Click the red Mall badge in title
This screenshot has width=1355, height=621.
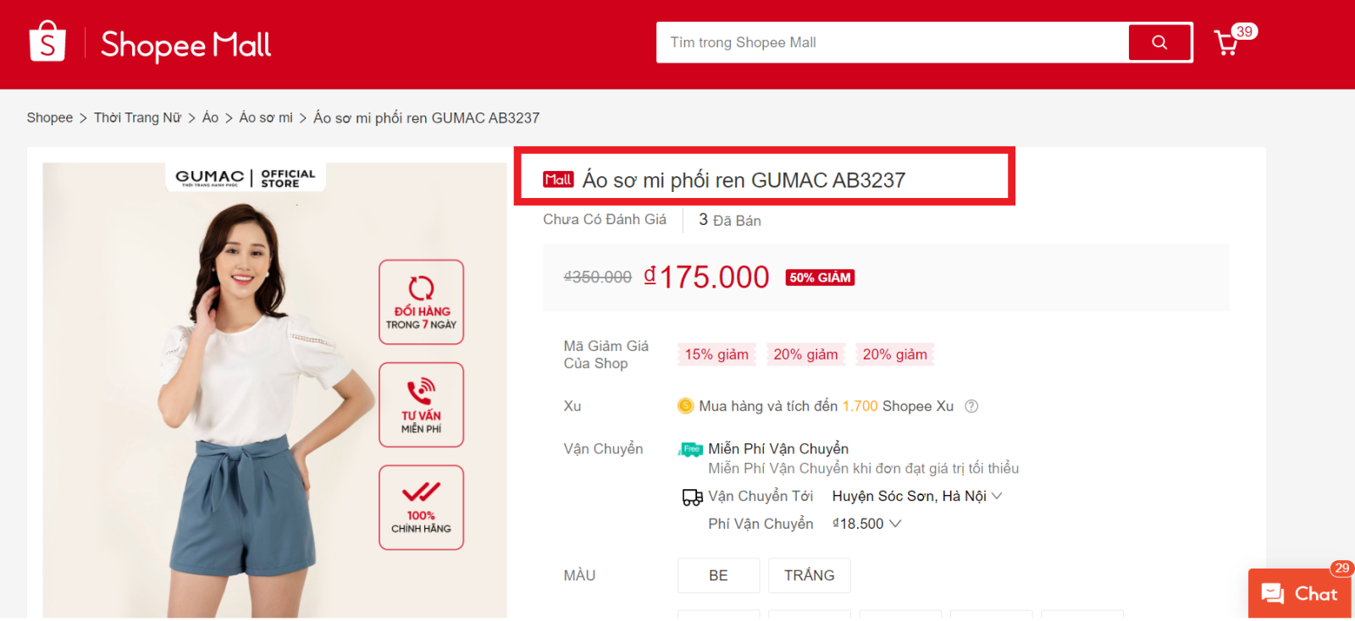pyautogui.click(x=558, y=179)
